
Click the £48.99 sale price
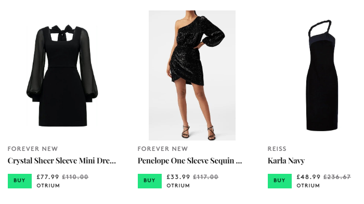click(x=308, y=177)
